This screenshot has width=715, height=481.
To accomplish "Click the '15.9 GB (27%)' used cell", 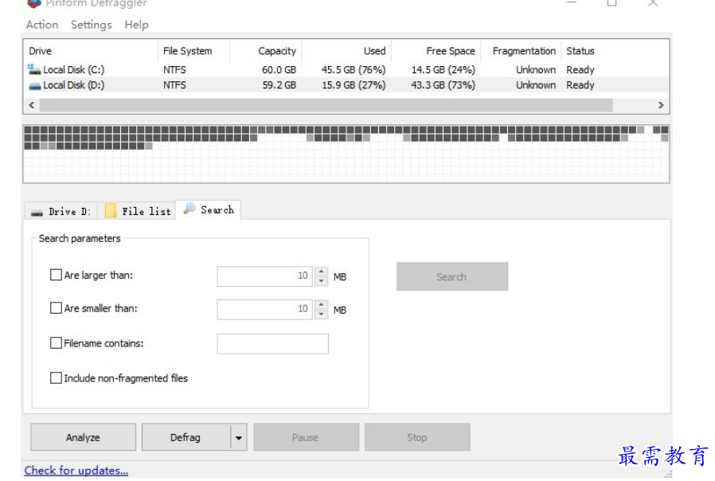I will (354, 85).
